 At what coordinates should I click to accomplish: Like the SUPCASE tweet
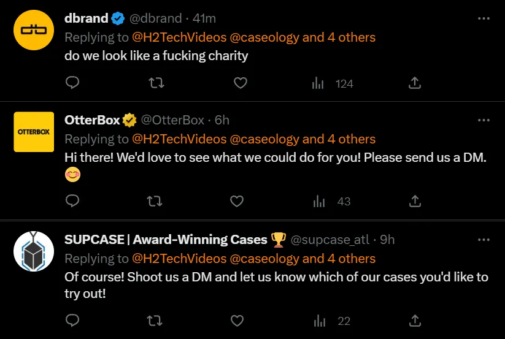tap(237, 320)
